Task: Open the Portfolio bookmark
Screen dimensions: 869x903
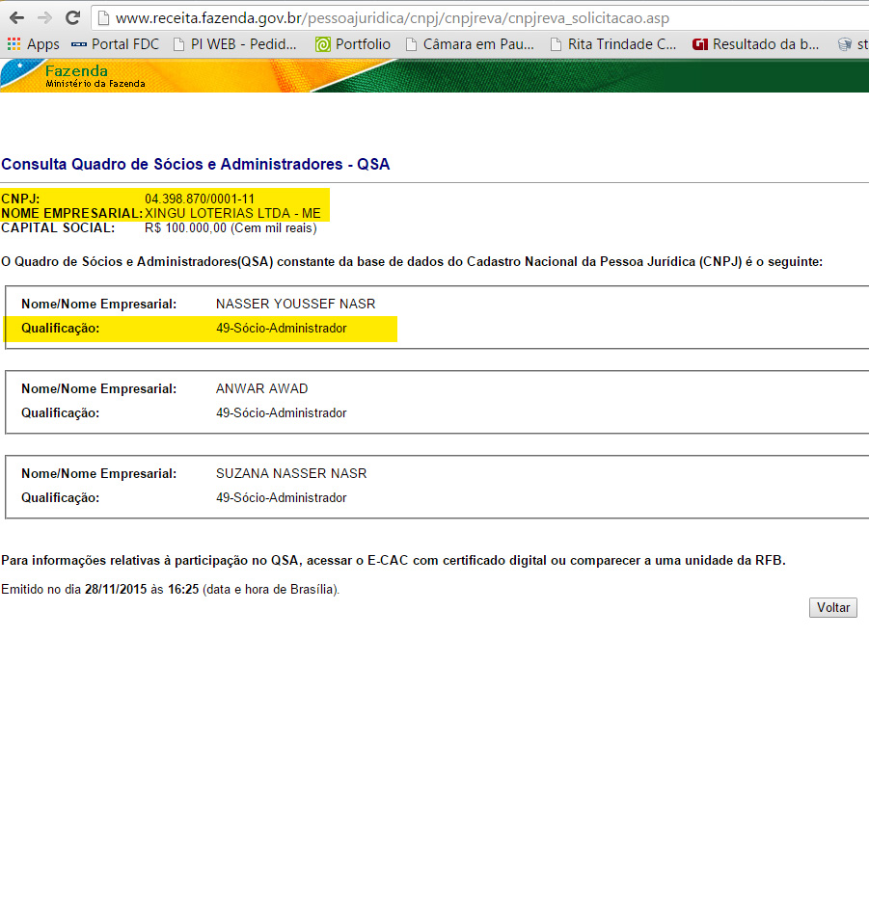Action: (353, 44)
